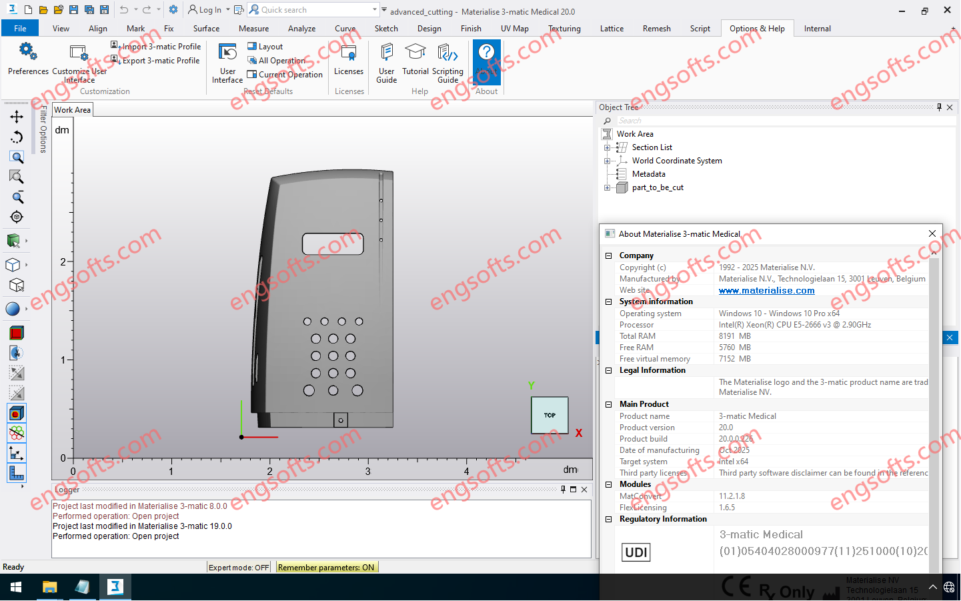Collapse the System information section

coord(608,302)
